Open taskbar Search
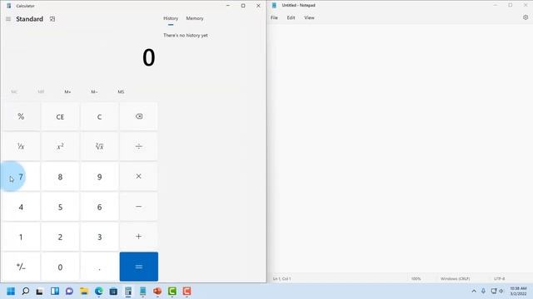The image size is (533, 299). pos(26,292)
